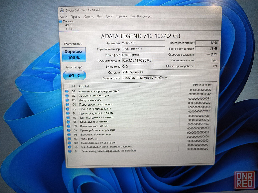The image size is (258, 193).
Task: Click the Возможности field with S.M.A.R.T., TRIM
Action: click(x=170, y=78)
